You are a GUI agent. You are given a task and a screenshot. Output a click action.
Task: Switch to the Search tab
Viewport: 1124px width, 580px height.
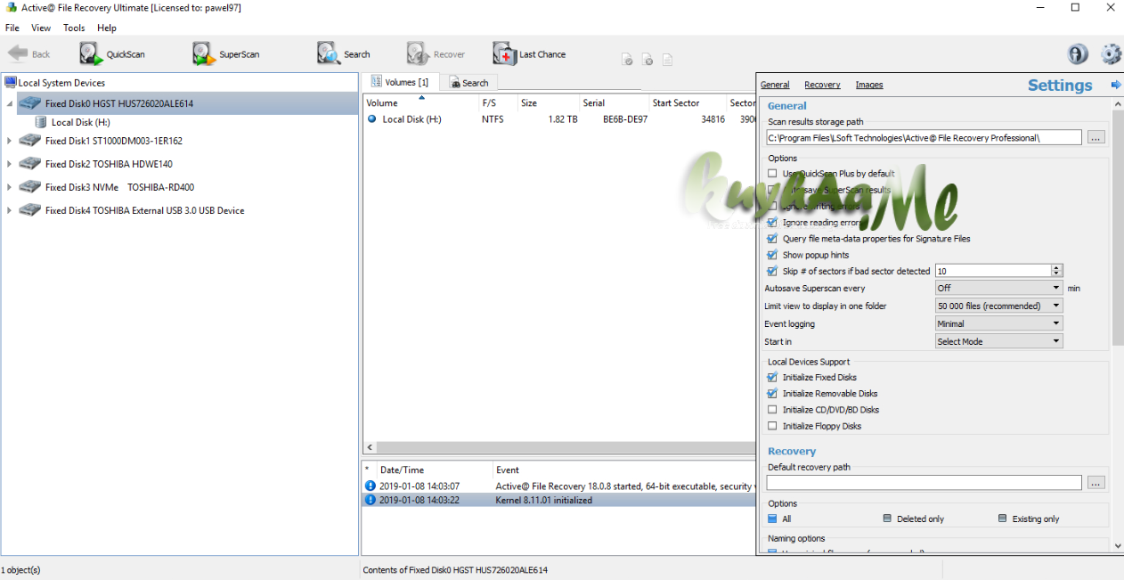pyautogui.click(x=468, y=83)
